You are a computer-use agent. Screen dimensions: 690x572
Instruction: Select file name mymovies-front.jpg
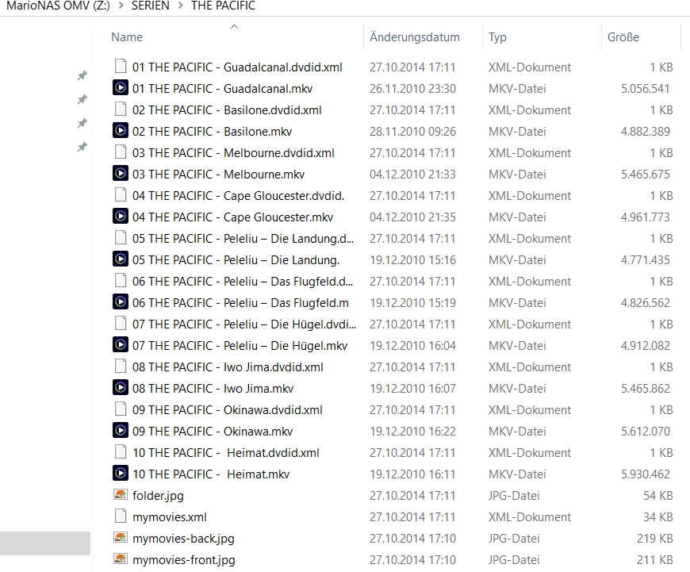[184, 560]
